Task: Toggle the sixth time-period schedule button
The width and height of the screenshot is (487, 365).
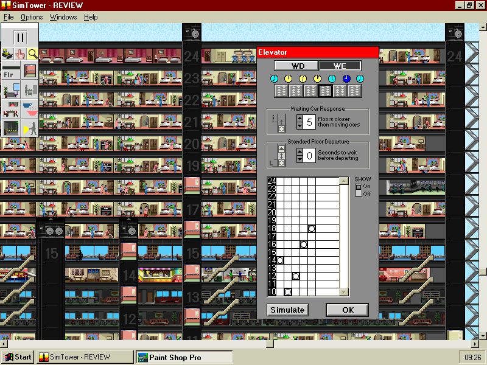Action: click(354, 91)
